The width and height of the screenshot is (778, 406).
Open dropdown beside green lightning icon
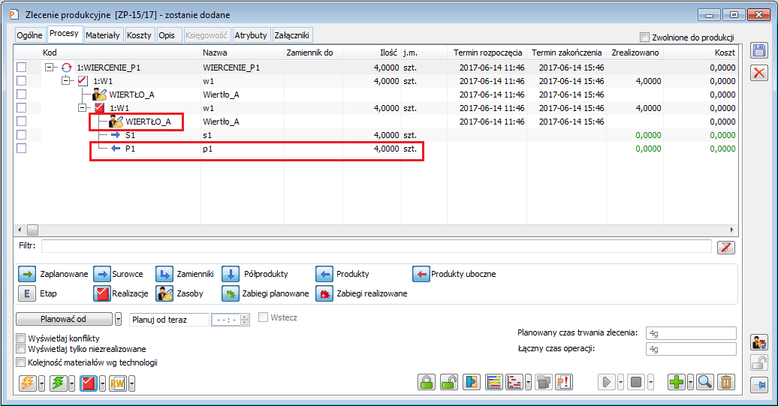pyautogui.click(x=71, y=383)
